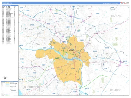The width and height of the screenshot is (131, 98).
Task: Select ZIP code 23231 label on map
Action: [x=87, y=88]
